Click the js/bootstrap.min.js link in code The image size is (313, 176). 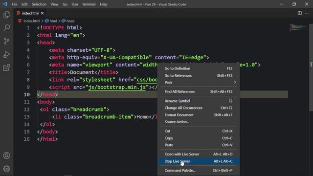pos(117,87)
